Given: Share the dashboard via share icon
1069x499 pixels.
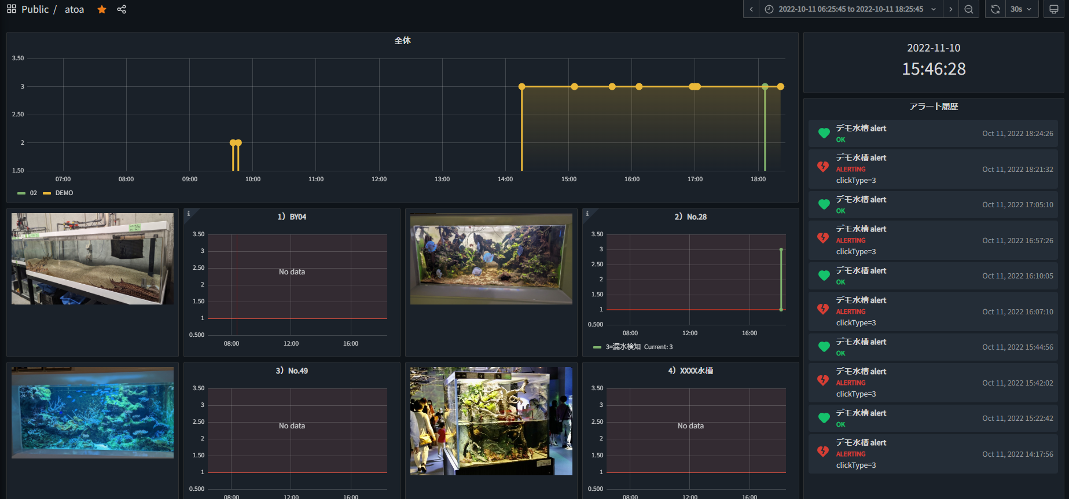Looking at the screenshot, I should pyautogui.click(x=122, y=9).
